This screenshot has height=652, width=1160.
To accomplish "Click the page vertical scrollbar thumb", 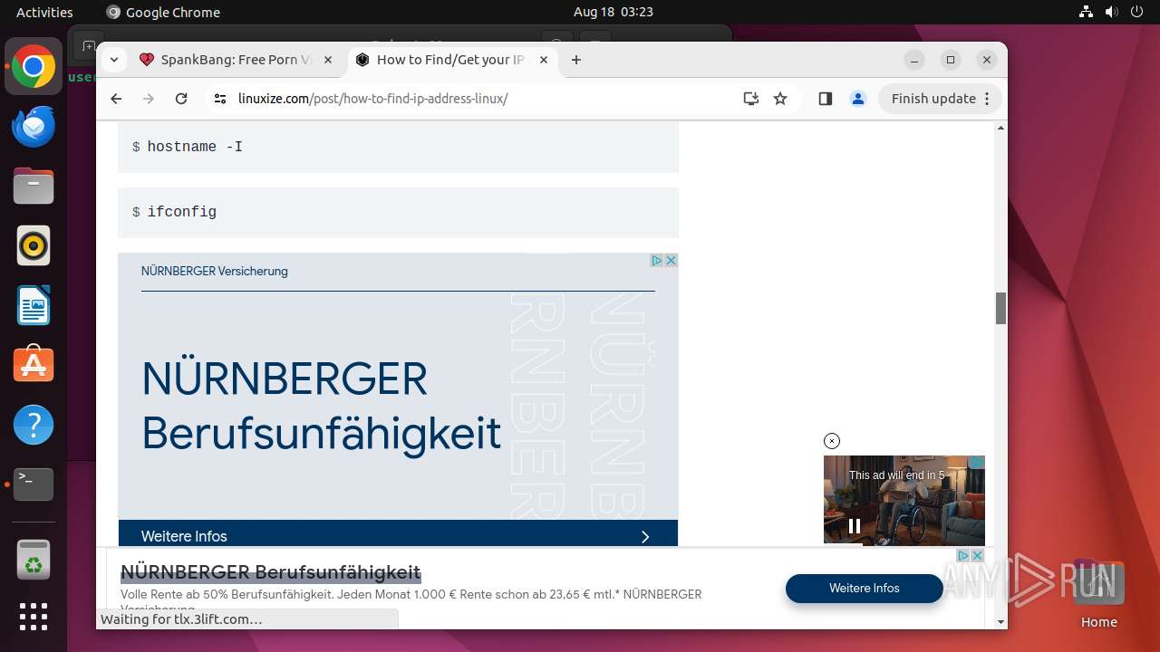I will point(1000,309).
